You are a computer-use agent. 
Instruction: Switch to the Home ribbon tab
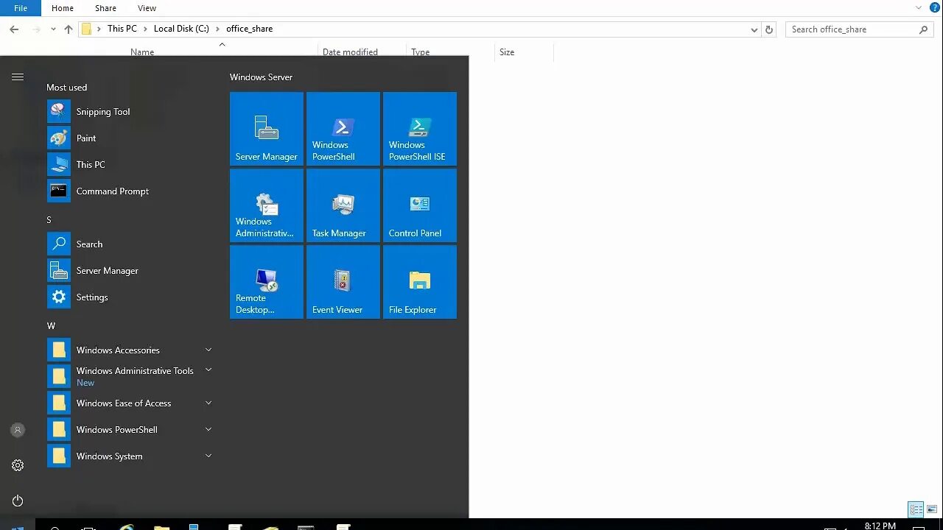63,8
